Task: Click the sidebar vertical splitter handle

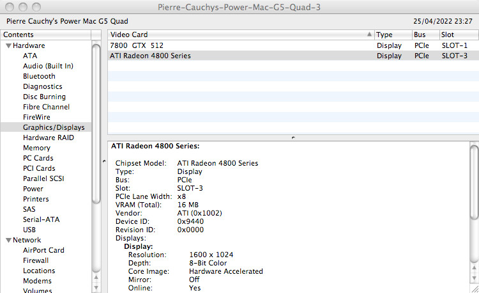Action: [104, 161]
